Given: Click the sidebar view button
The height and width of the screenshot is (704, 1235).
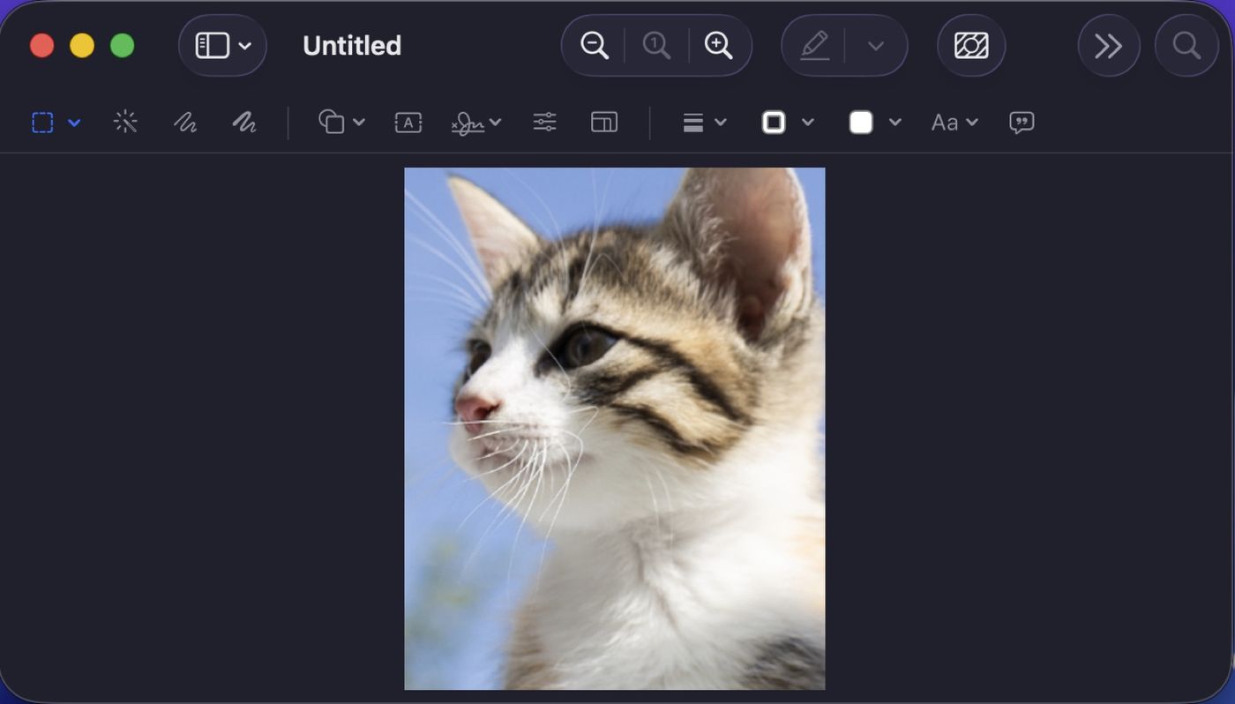Looking at the screenshot, I should point(212,46).
